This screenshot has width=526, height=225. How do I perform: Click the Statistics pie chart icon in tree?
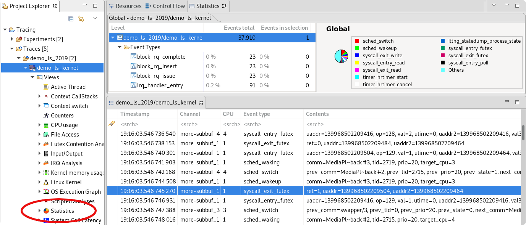click(x=46, y=211)
